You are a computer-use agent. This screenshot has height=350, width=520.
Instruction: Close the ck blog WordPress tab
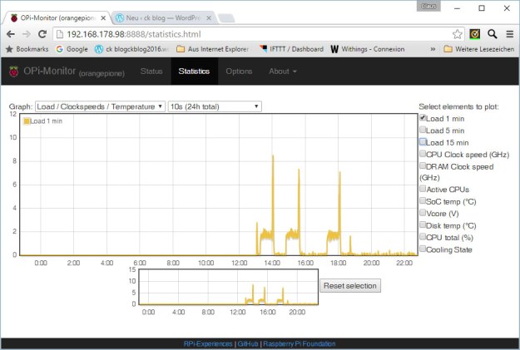[x=209, y=18]
